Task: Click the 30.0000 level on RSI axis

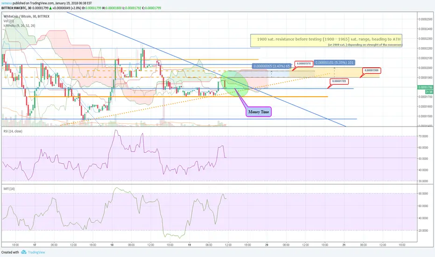Action: [x=423, y=181]
